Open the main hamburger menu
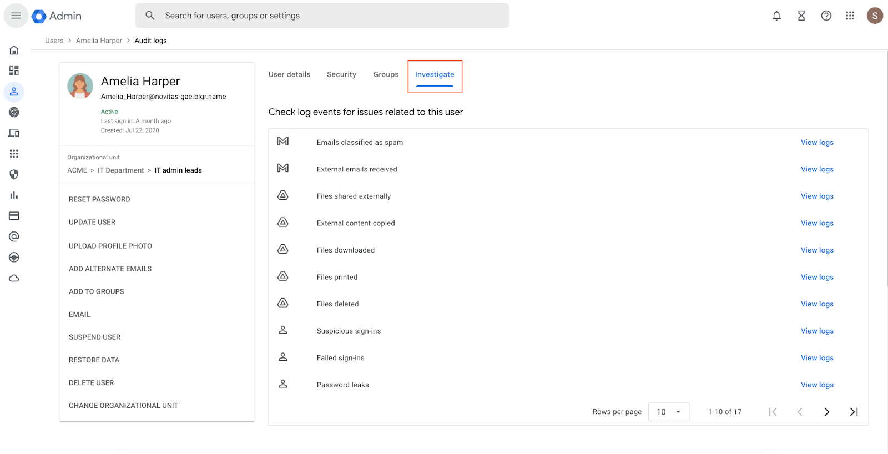 [16, 16]
